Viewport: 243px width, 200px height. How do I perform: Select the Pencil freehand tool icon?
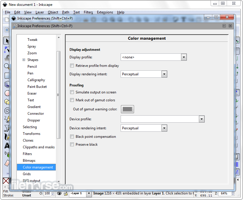pyautogui.click(x=6, y=119)
